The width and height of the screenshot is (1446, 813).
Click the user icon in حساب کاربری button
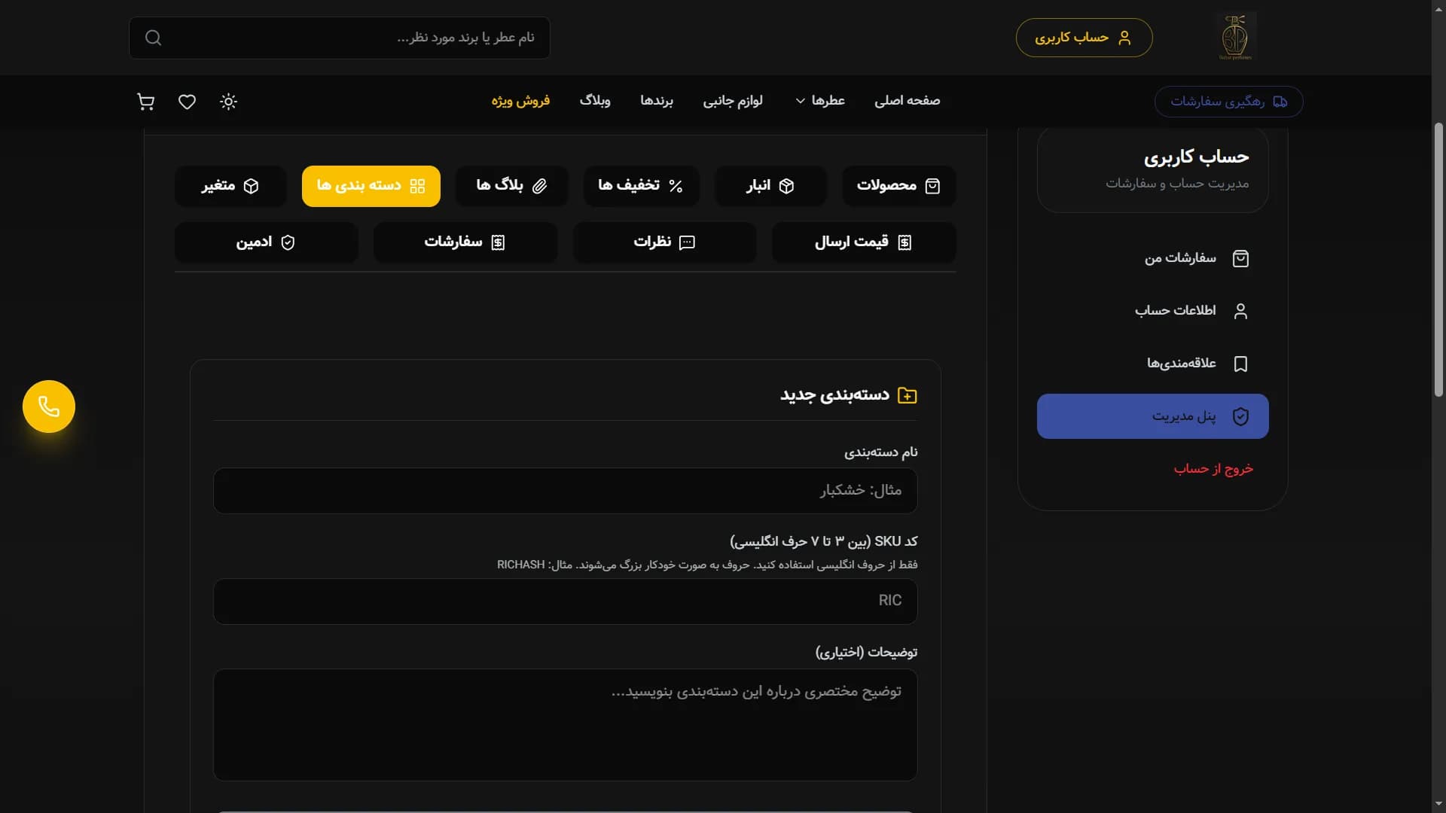tap(1124, 38)
